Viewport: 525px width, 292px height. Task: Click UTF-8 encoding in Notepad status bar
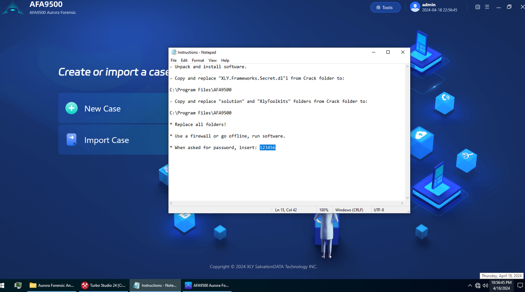point(379,210)
